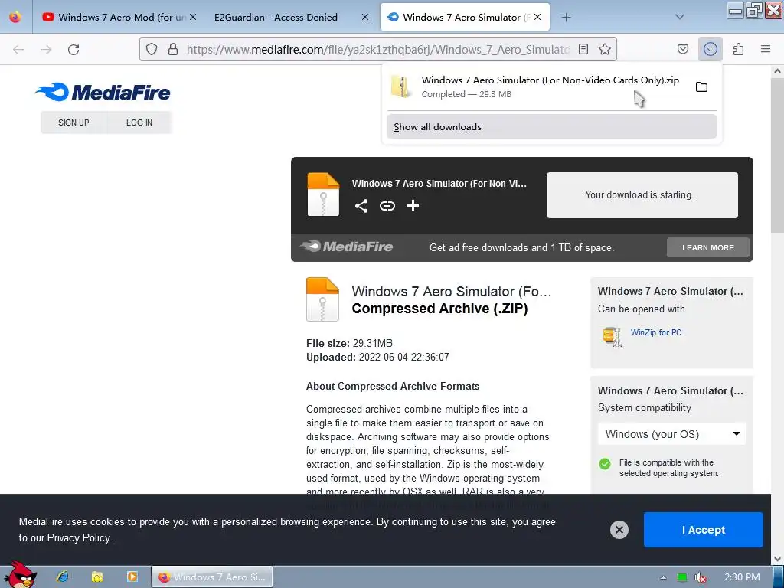Close the E2Guardian tab
Screen dimensions: 784x588
point(365,17)
